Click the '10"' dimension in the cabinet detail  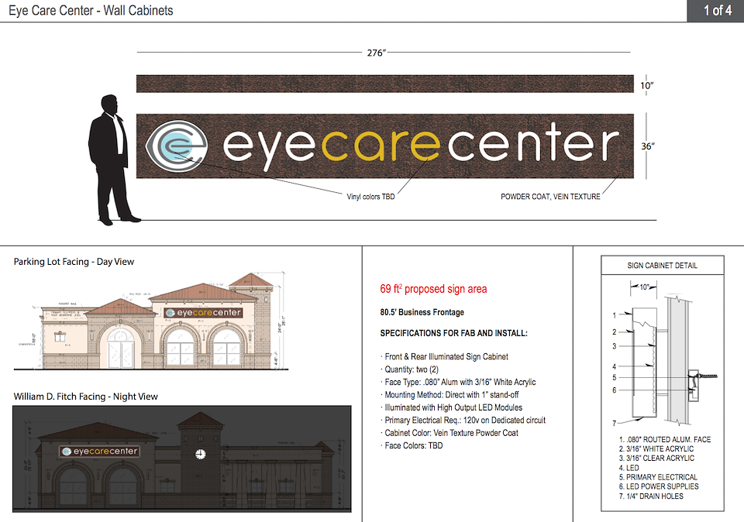pos(644,287)
